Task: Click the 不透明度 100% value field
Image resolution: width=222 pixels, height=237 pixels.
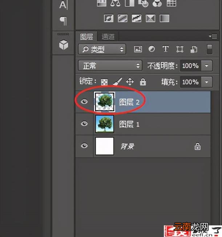Action: pyautogui.click(x=190, y=65)
